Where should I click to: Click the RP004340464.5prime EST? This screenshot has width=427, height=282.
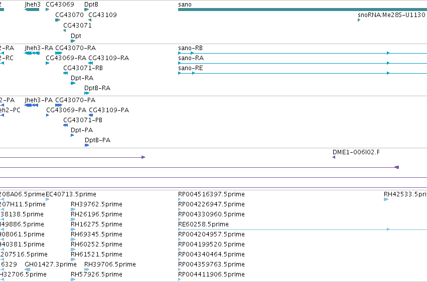[180, 259]
